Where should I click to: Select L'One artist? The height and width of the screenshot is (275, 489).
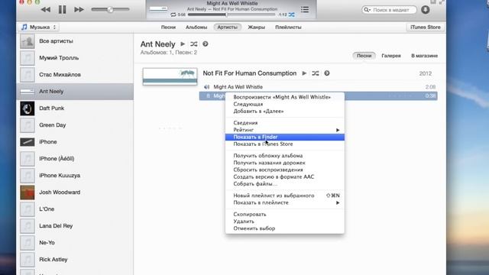click(x=75, y=209)
